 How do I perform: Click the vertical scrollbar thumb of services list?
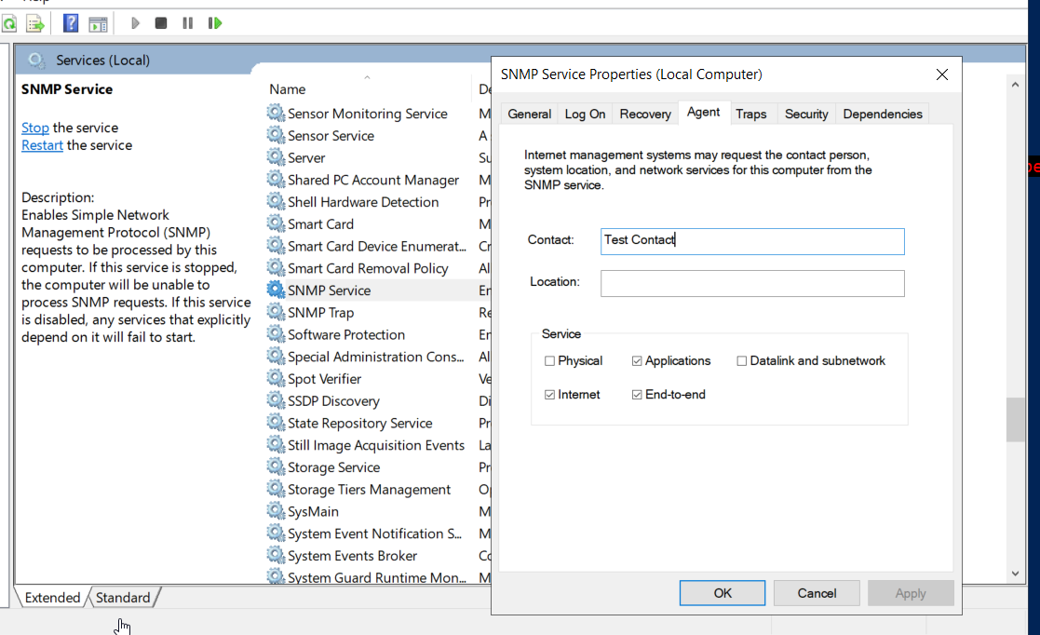click(1015, 419)
